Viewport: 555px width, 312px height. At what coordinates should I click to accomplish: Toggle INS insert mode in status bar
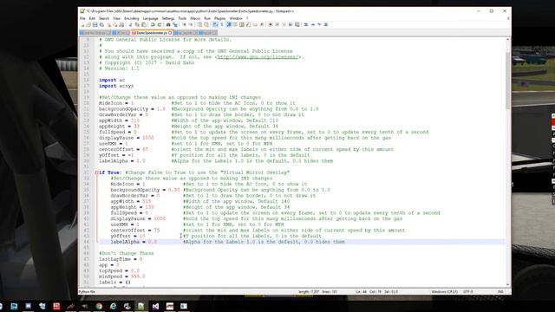click(x=500, y=292)
